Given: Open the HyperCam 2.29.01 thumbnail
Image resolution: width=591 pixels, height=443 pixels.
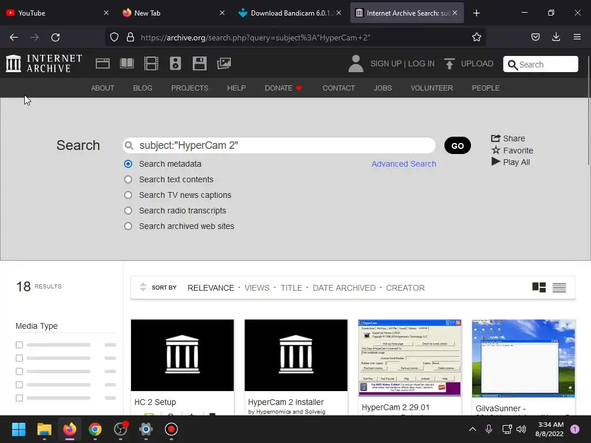Looking at the screenshot, I should tap(410, 358).
